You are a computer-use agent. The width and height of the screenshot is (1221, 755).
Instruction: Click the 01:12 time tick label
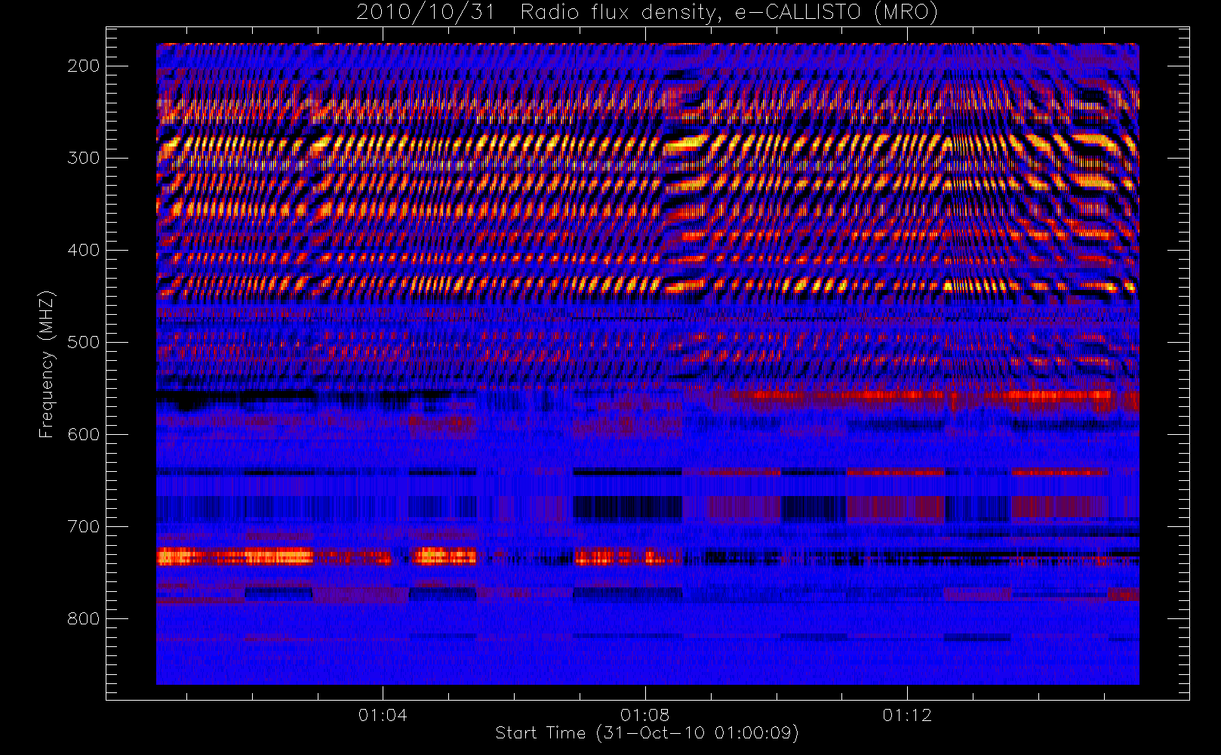pyautogui.click(x=907, y=715)
